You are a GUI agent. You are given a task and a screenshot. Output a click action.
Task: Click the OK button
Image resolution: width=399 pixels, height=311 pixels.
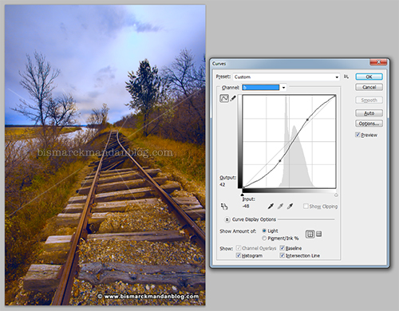[369, 77]
